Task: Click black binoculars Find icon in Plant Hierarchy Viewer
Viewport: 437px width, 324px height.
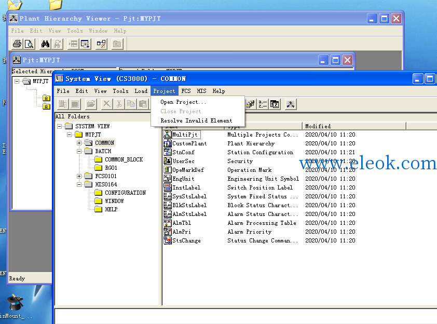Action: pyautogui.click(x=45, y=44)
